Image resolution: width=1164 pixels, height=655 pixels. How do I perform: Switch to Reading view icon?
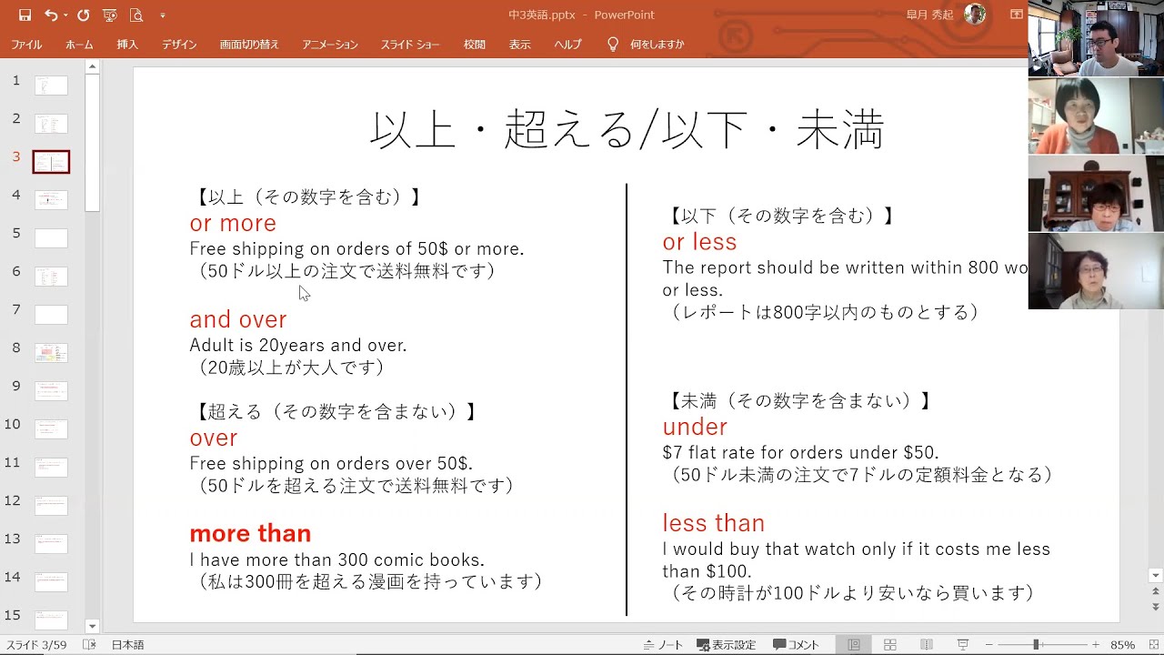click(927, 645)
